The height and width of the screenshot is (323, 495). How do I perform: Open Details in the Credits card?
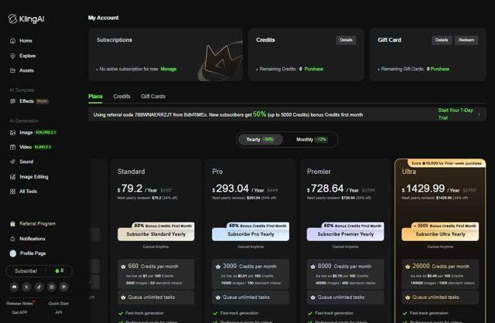click(346, 40)
